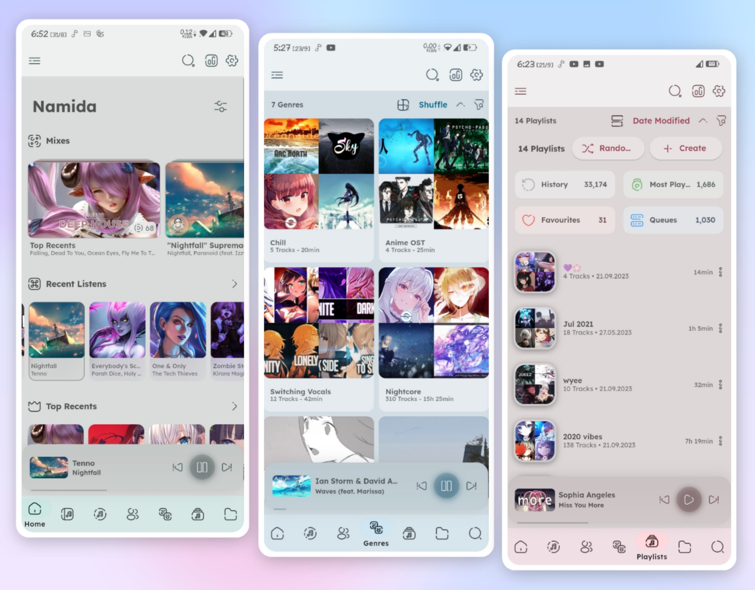Change the grid layout icon next to Shuffle
This screenshot has height=590, width=755.
click(x=403, y=104)
